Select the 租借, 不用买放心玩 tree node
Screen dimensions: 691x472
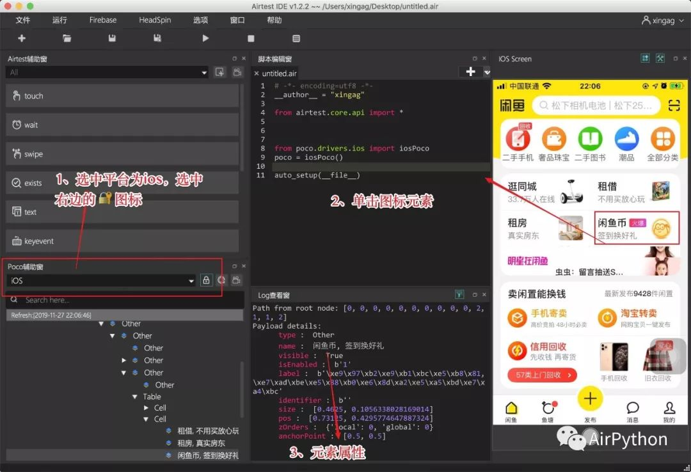click(x=207, y=431)
